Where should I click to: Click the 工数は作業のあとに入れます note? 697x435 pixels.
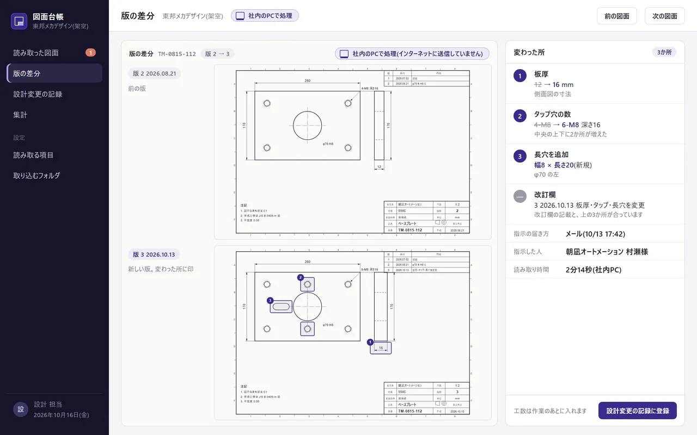click(550, 411)
